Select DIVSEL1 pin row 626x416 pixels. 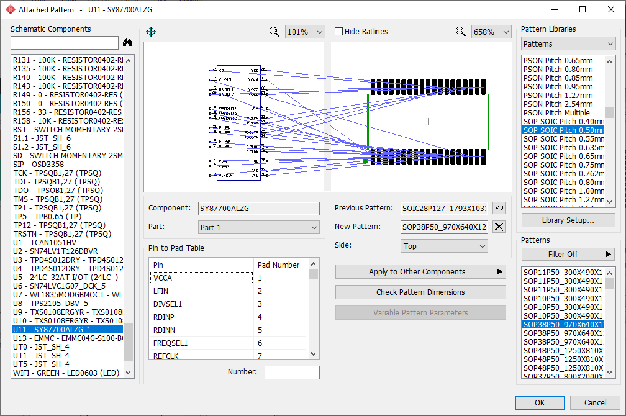click(x=229, y=304)
